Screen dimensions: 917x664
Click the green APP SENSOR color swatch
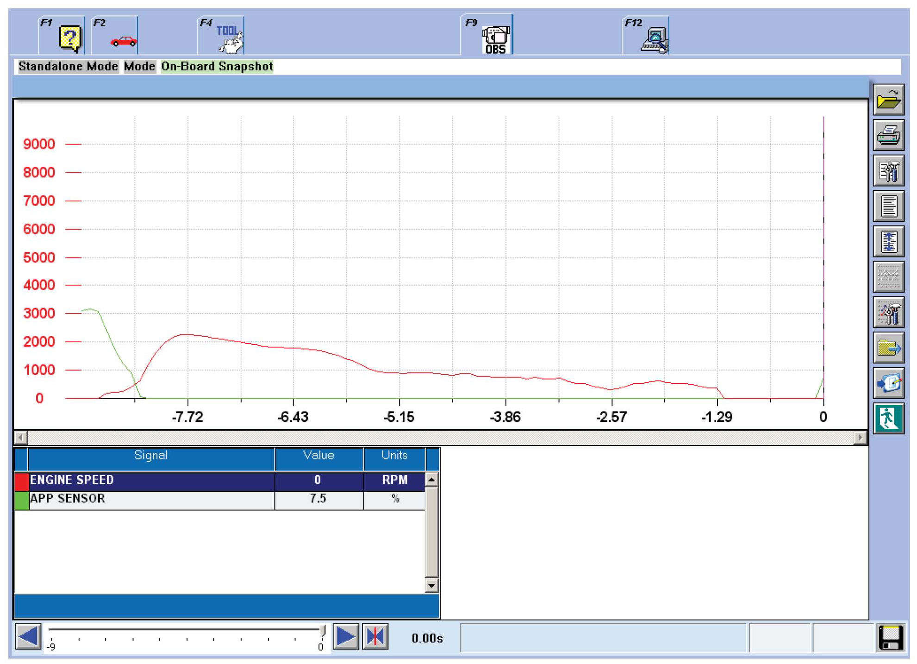point(21,500)
